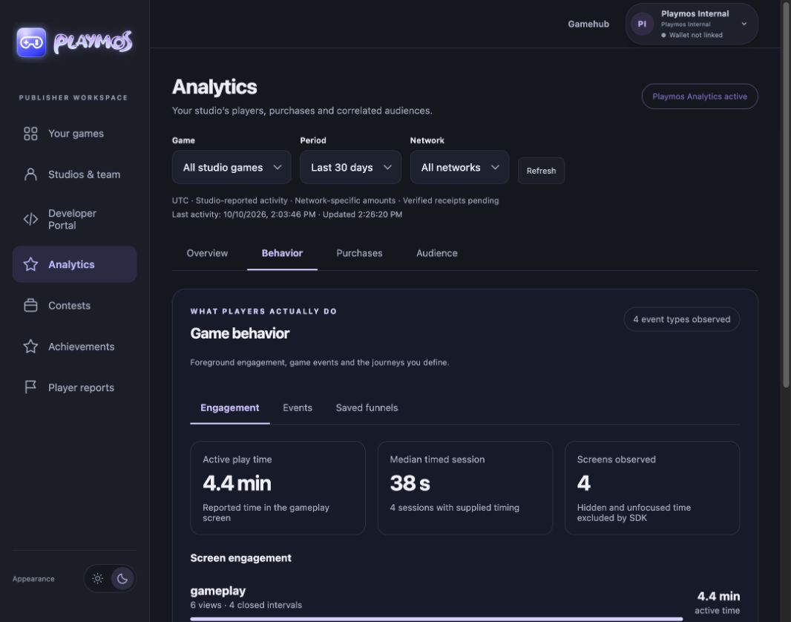Open the Achievements section

(x=75, y=347)
